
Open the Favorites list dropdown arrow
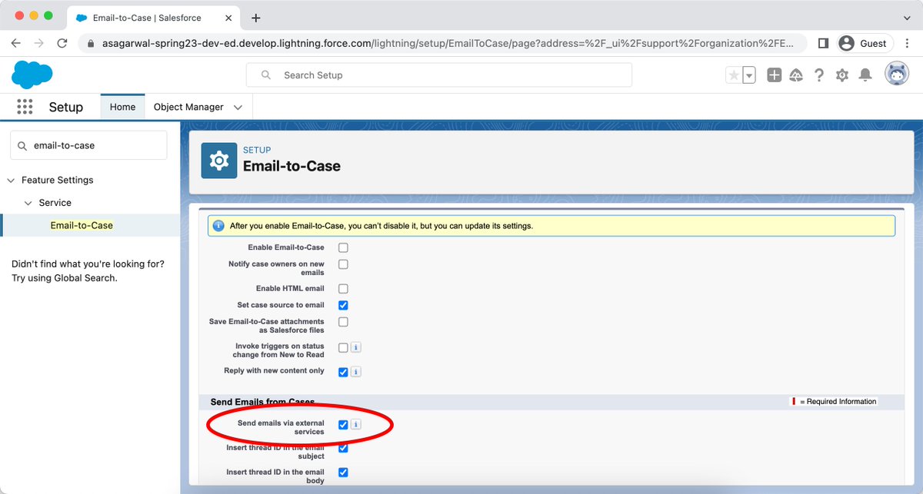pyautogui.click(x=749, y=75)
